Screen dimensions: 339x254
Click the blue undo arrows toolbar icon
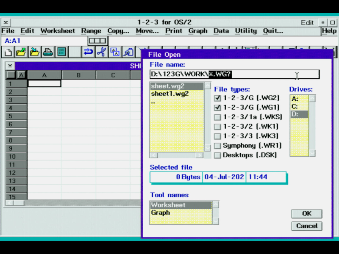tap(88, 52)
